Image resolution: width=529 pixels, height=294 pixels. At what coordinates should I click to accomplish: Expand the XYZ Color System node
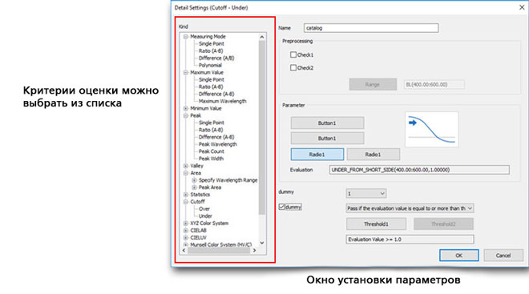186,224
